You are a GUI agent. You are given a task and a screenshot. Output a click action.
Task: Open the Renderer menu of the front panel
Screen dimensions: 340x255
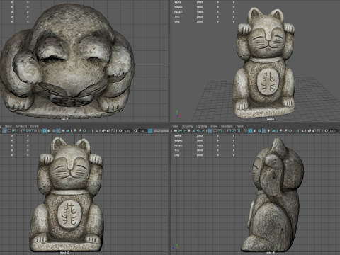tap(21, 126)
